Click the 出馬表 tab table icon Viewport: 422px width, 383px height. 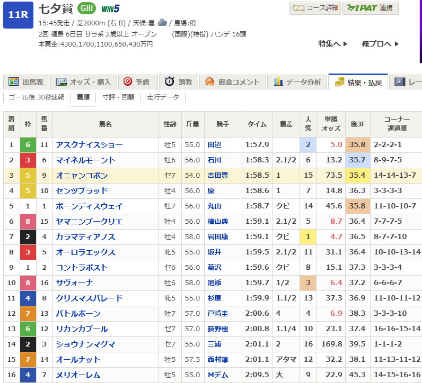click(13, 81)
